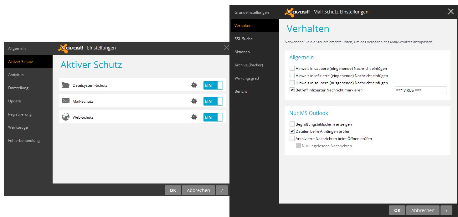
Task: Open Dateisystem-Schutz settings gear
Action: tap(194, 85)
